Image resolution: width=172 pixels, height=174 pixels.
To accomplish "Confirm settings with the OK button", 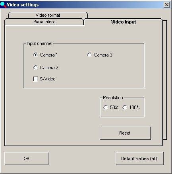I will click(x=27, y=158).
